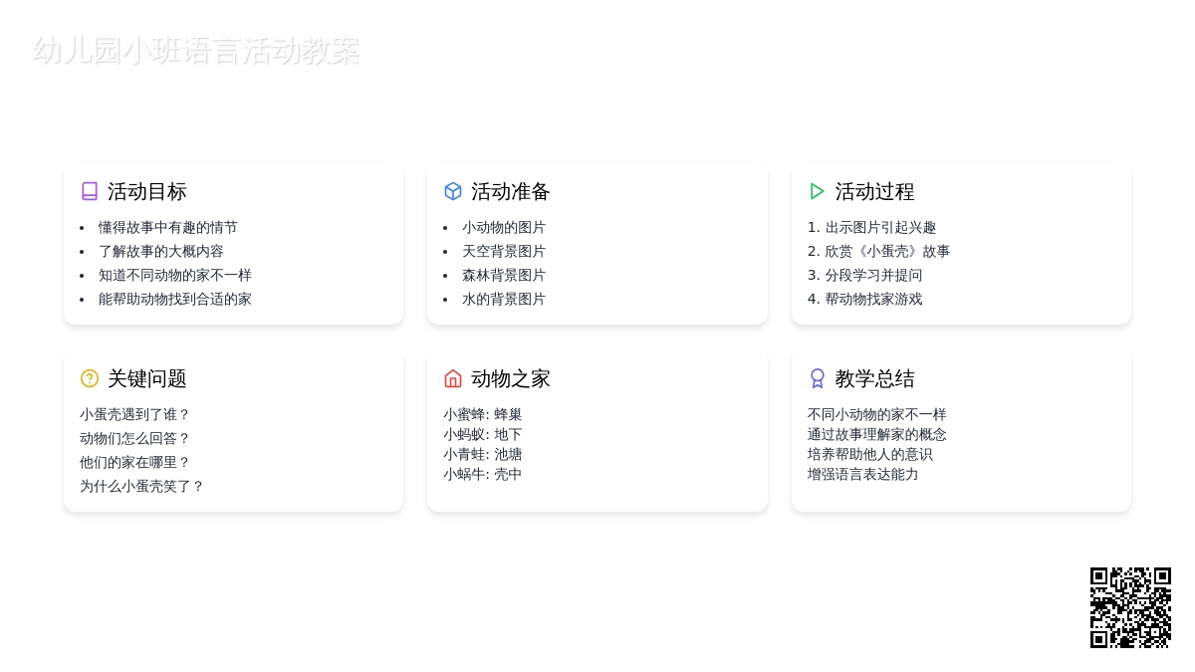Click the question 小蛋壳遇到了谁？

click(134, 414)
